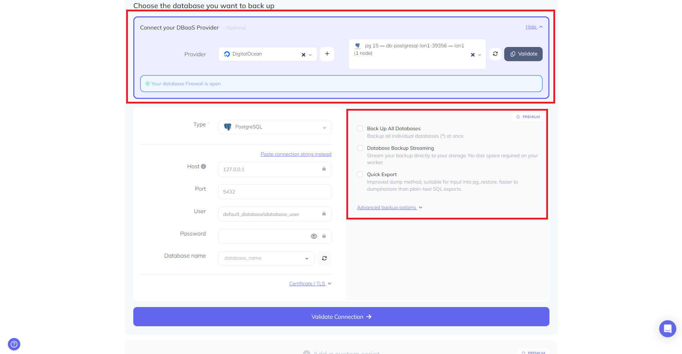Open the Database name dropdown
682x354 pixels.
point(266,258)
